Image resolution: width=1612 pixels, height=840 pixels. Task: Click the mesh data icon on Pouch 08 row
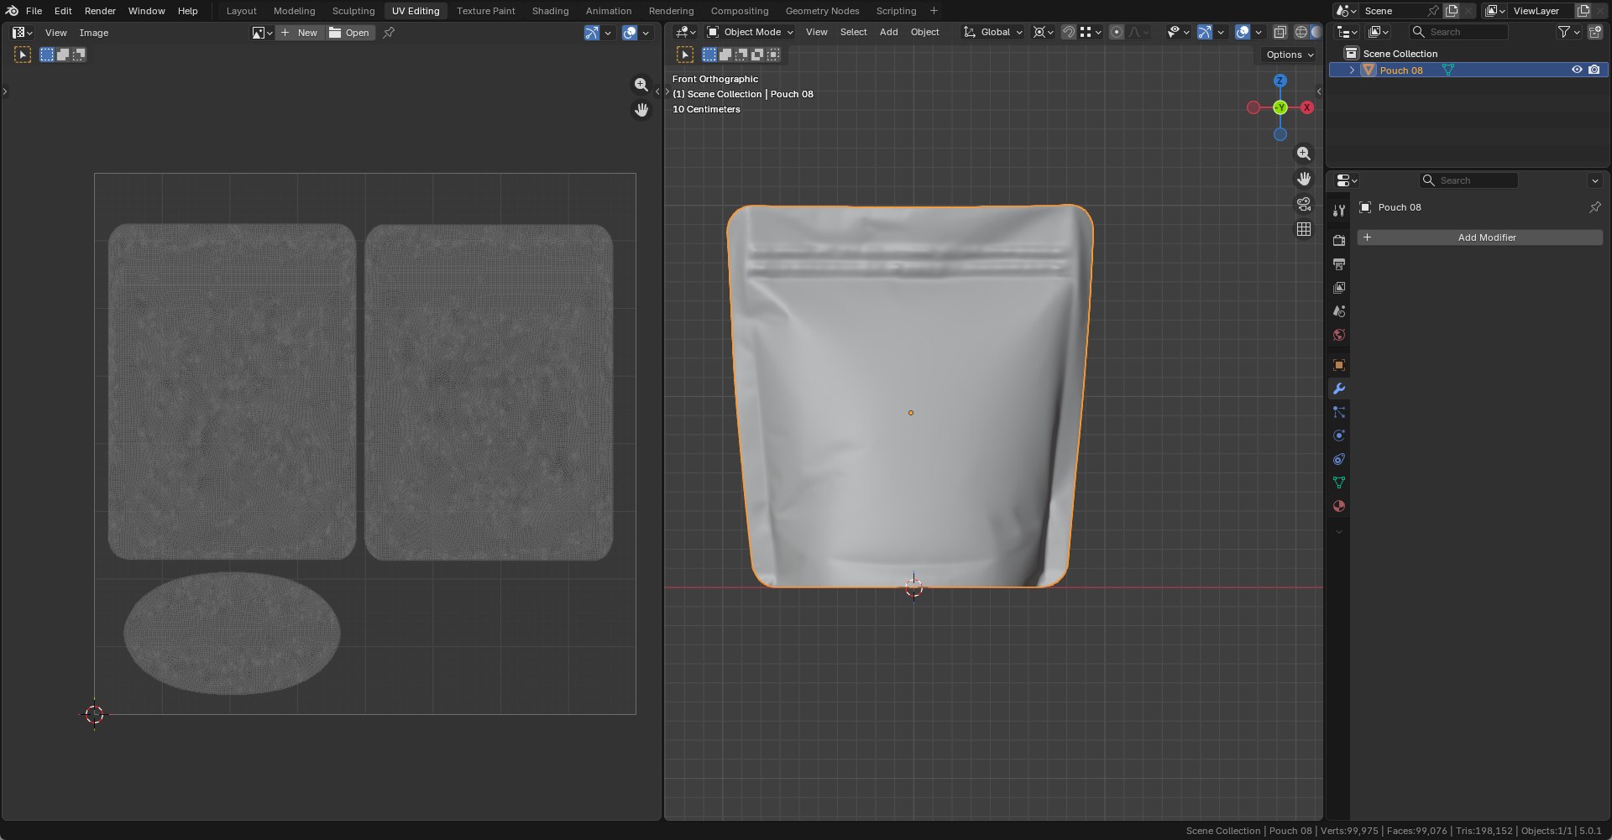tap(1448, 70)
